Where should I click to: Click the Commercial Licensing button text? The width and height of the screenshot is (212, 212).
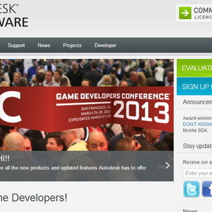click(203, 13)
